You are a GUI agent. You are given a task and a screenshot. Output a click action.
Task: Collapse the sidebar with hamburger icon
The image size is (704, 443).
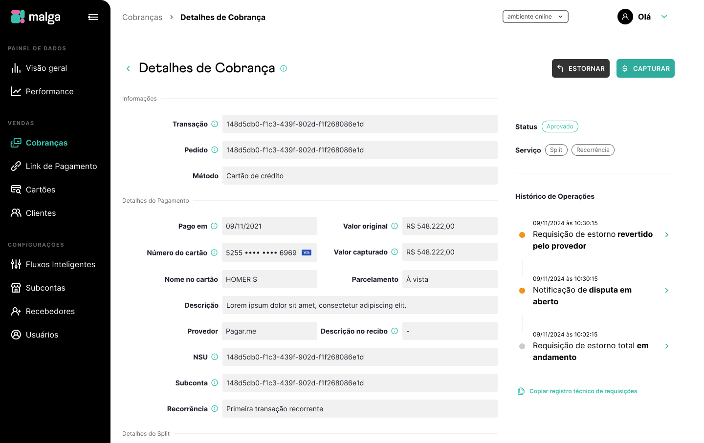[x=93, y=17]
